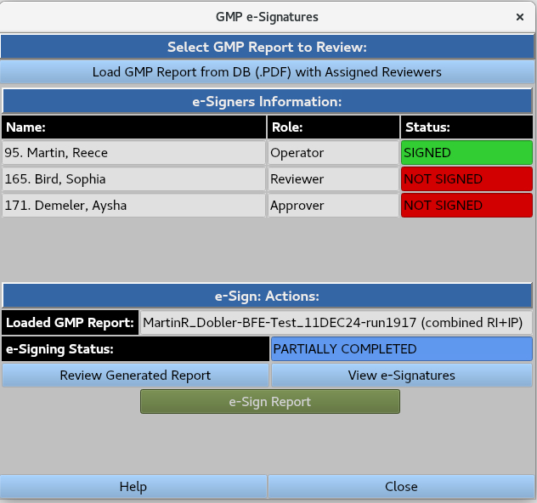Close the GMP e-Signatures window

pos(519,17)
